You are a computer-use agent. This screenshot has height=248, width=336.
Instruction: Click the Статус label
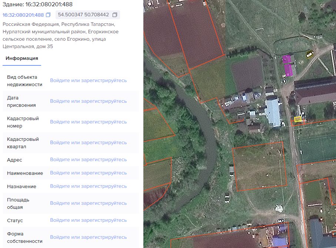tap(15, 221)
